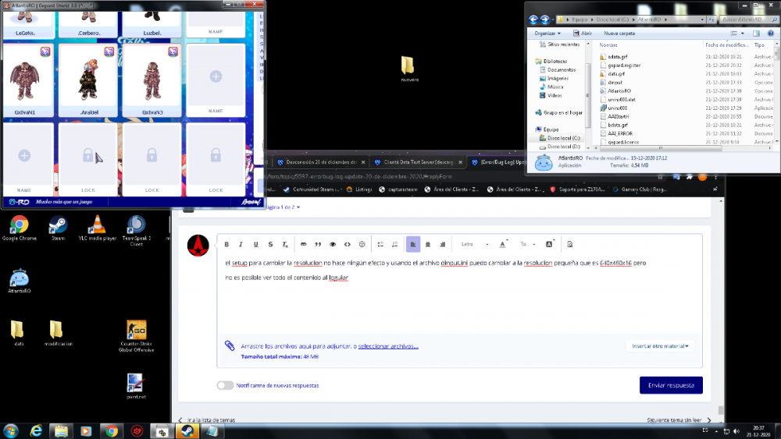
Task: Open Internet Explorer from the taskbar
Action: click(37, 430)
